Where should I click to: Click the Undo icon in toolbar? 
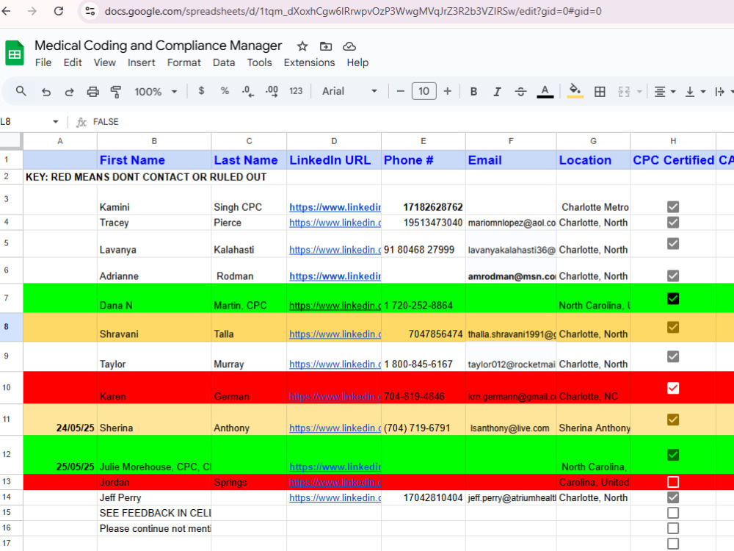click(x=46, y=91)
